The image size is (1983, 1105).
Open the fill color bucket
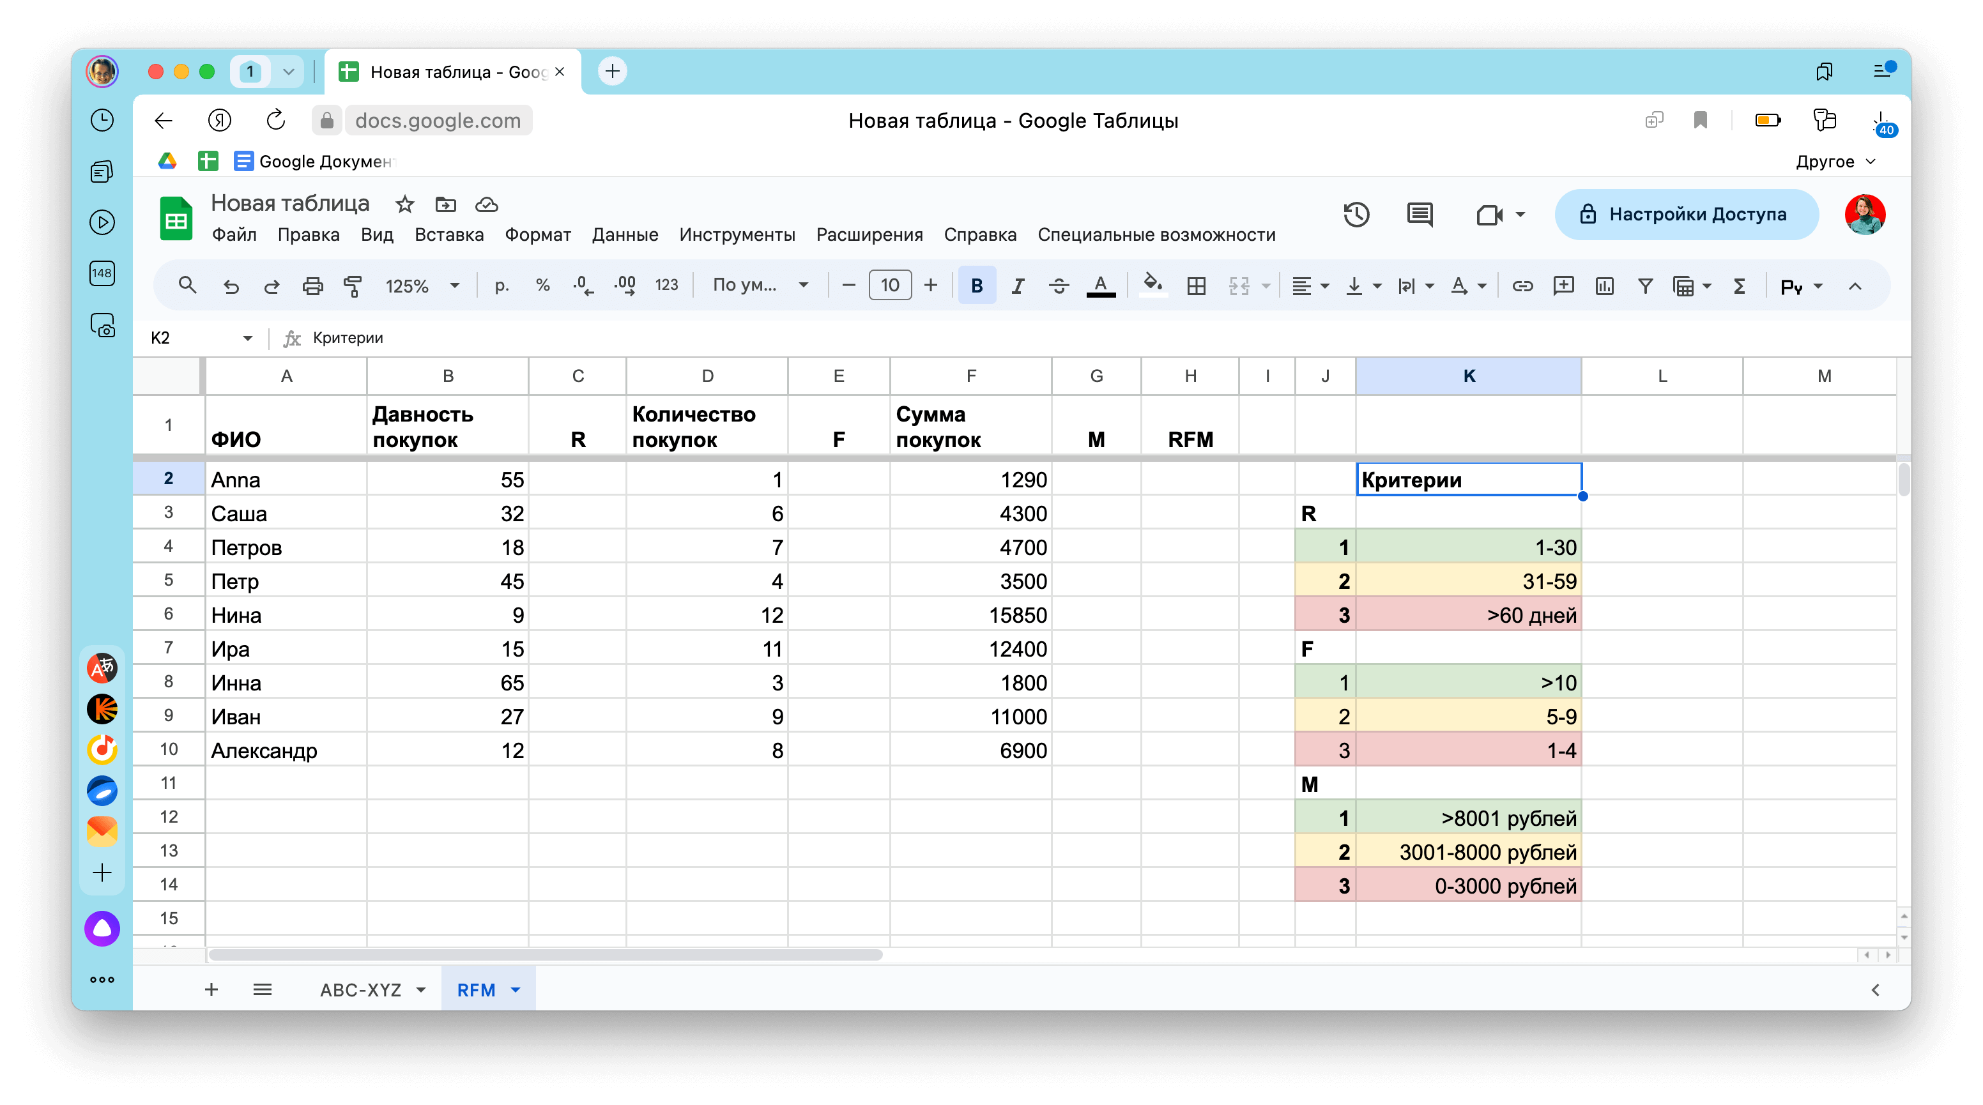coord(1152,285)
